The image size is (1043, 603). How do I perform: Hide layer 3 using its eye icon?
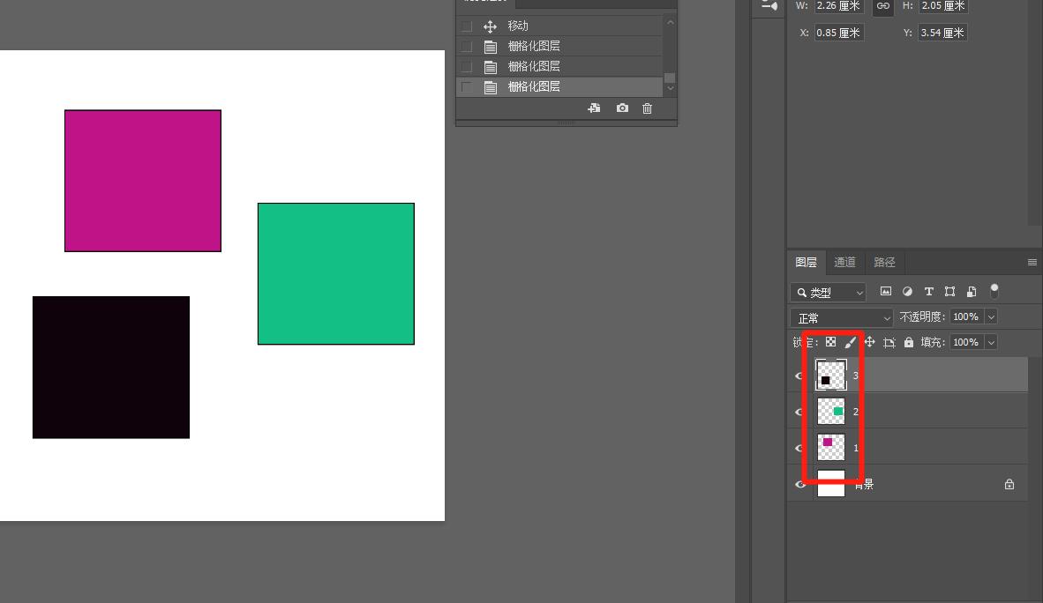pos(800,376)
